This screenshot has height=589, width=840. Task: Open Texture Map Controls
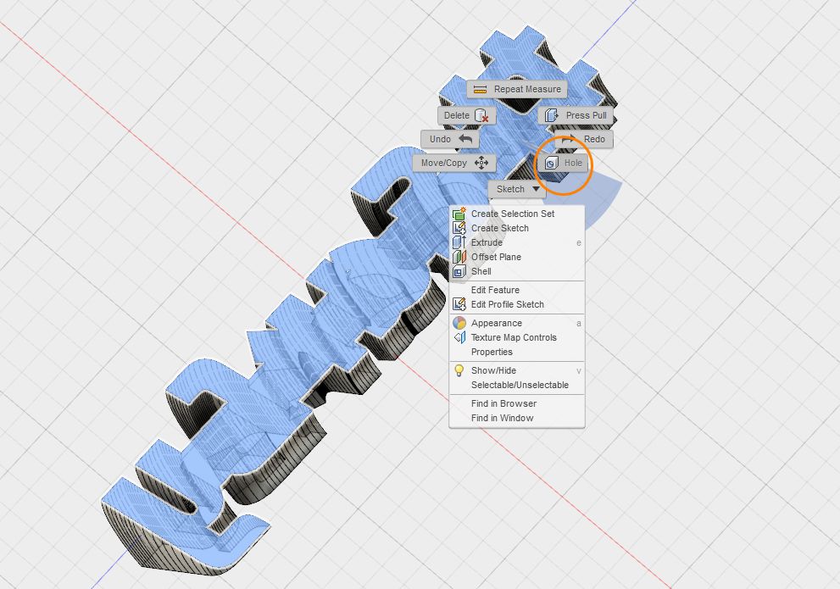pyautogui.click(x=514, y=337)
